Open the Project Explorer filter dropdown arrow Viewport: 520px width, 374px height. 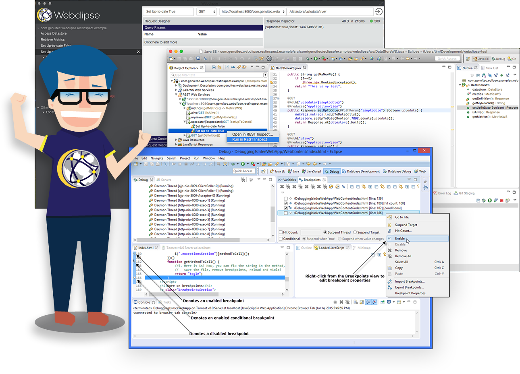(265, 75)
